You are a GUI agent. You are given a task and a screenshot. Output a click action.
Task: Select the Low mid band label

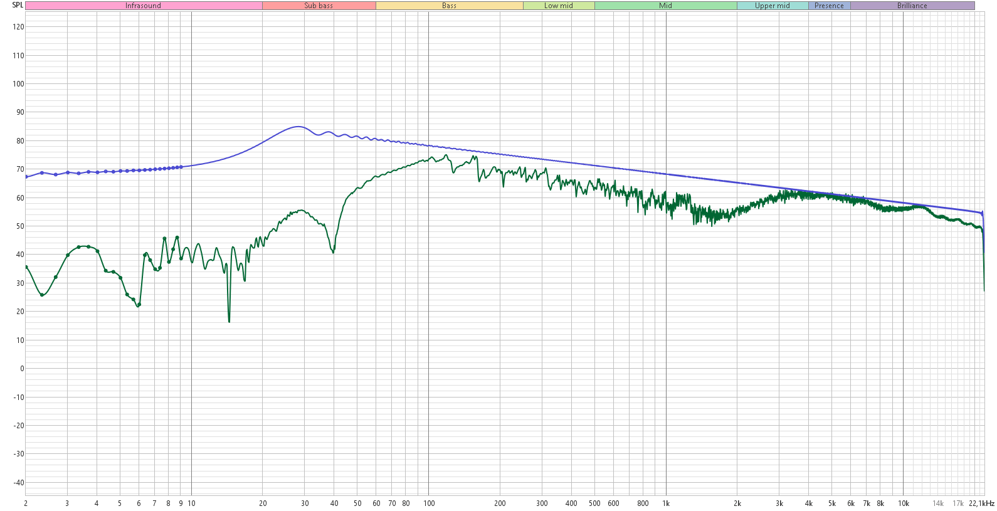559,6
